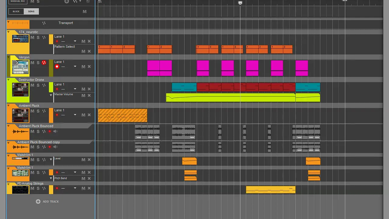
Task: Mute the Ambient Pluck Bounced track
Action: pos(32,131)
